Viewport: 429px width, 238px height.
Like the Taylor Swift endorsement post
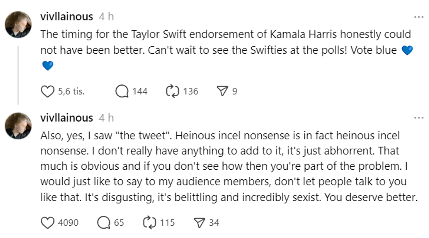tap(47, 91)
